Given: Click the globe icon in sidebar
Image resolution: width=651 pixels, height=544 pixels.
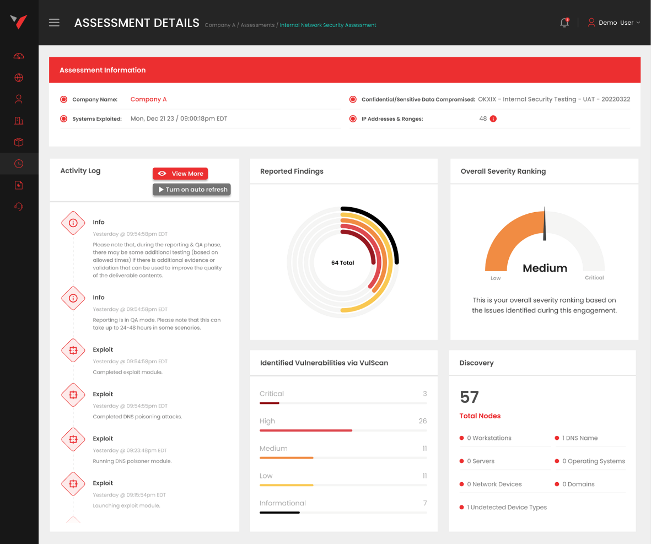Looking at the screenshot, I should click(19, 78).
